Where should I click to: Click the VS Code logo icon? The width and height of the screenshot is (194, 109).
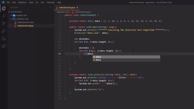click(x=3, y=2)
